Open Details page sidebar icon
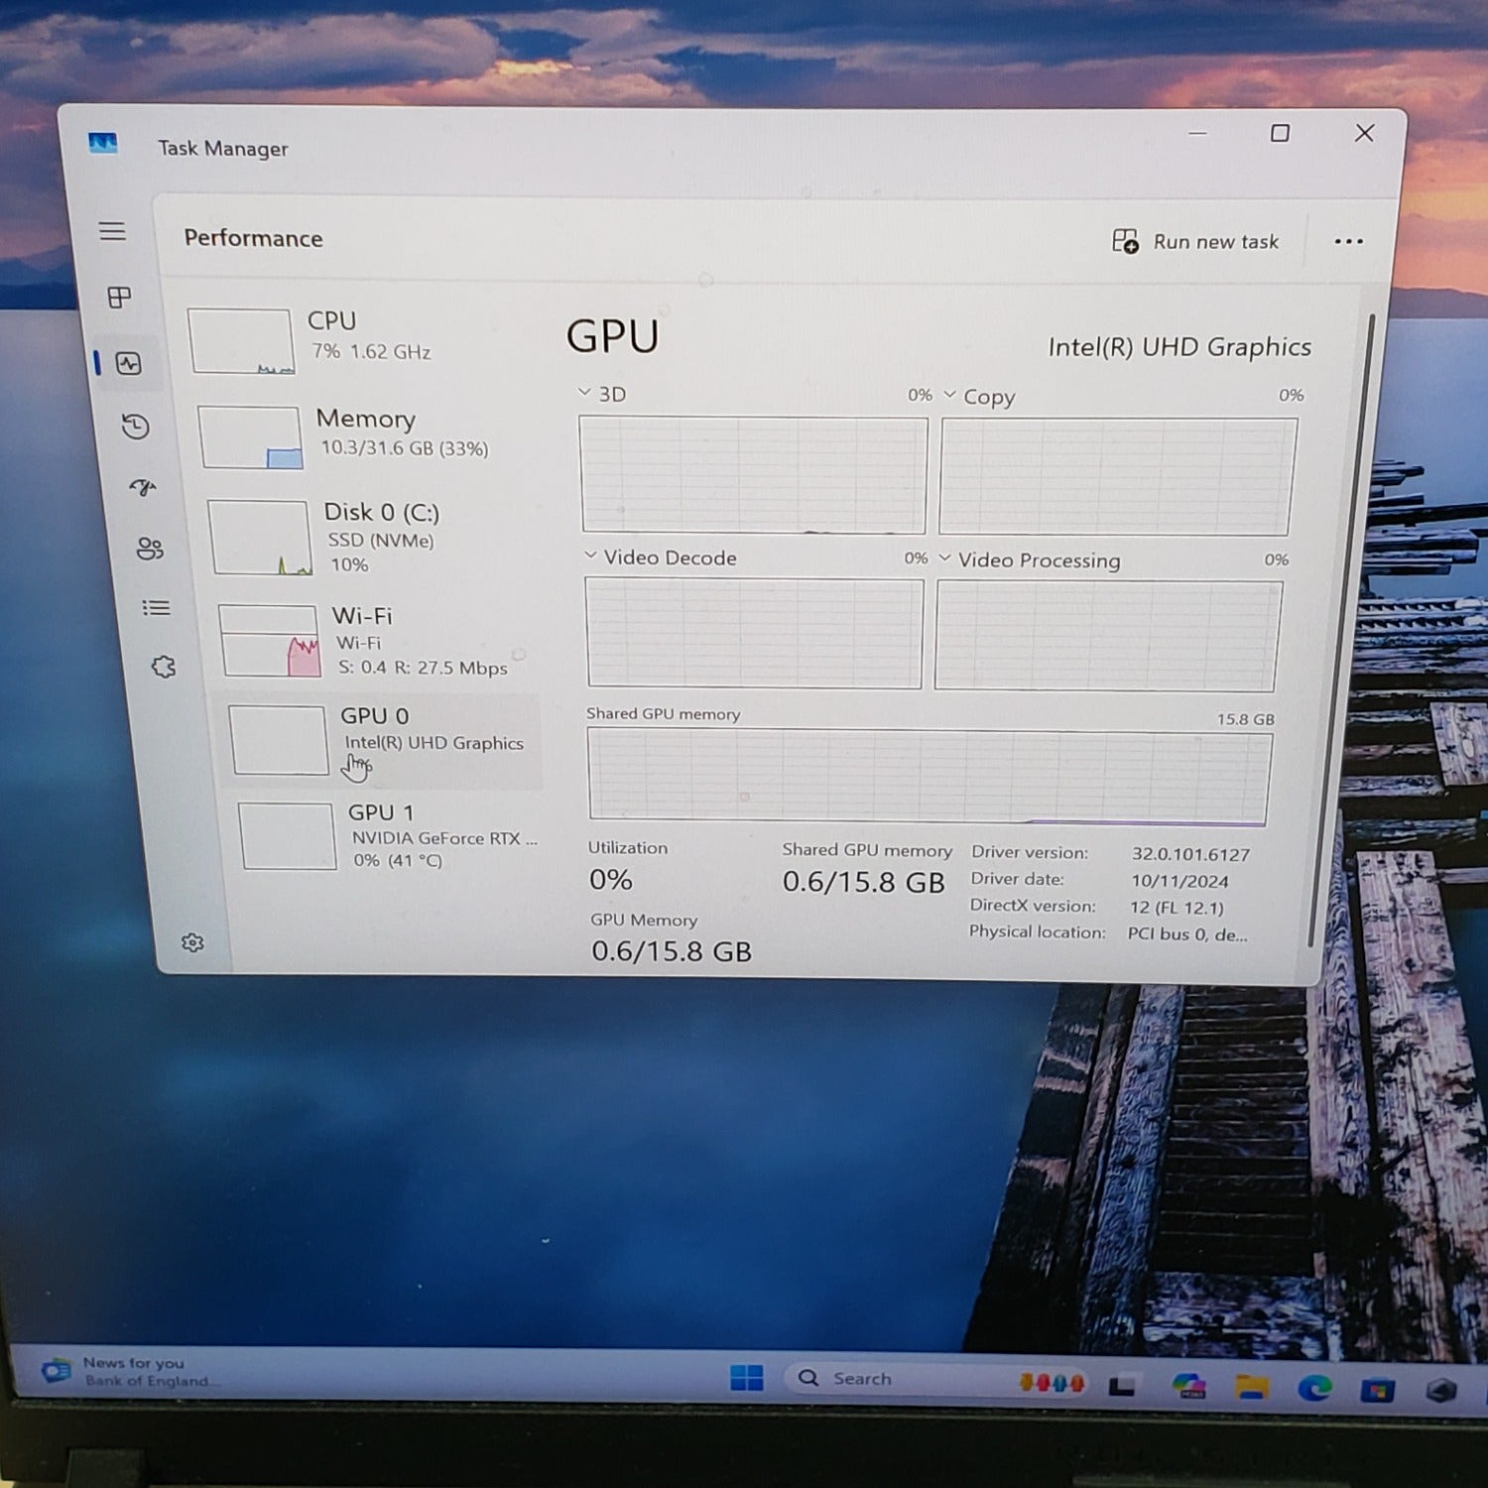Screen dimensions: 1488x1488 156,608
